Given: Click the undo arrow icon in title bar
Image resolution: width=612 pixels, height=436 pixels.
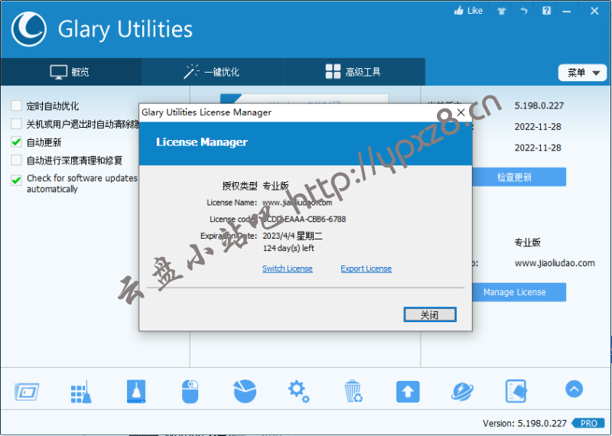Looking at the screenshot, I should pyautogui.click(x=524, y=11).
